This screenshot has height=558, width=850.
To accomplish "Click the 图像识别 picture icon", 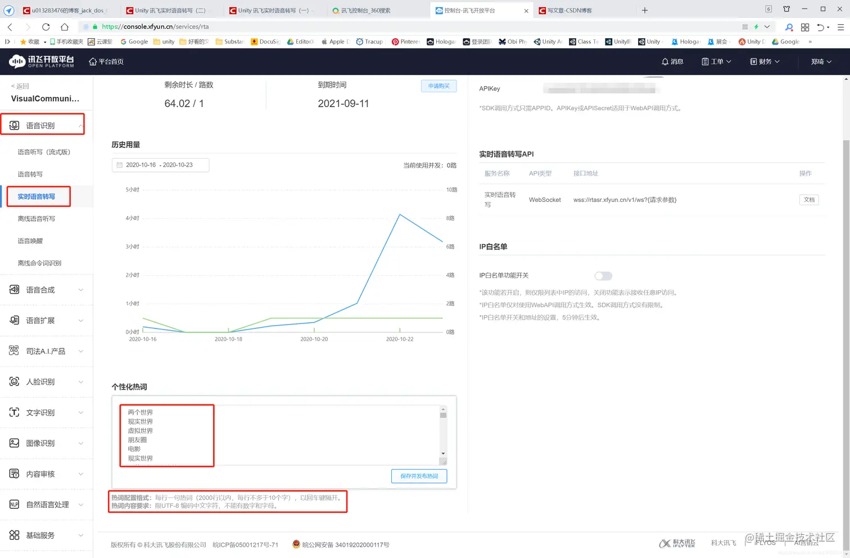I will (x=15, y=443).
